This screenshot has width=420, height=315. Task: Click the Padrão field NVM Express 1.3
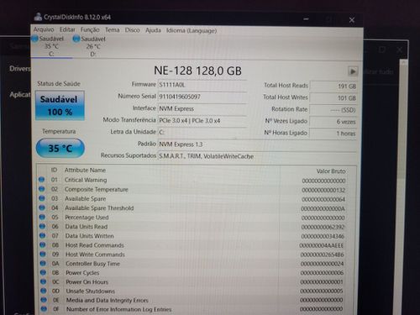(x=257, y=144)
